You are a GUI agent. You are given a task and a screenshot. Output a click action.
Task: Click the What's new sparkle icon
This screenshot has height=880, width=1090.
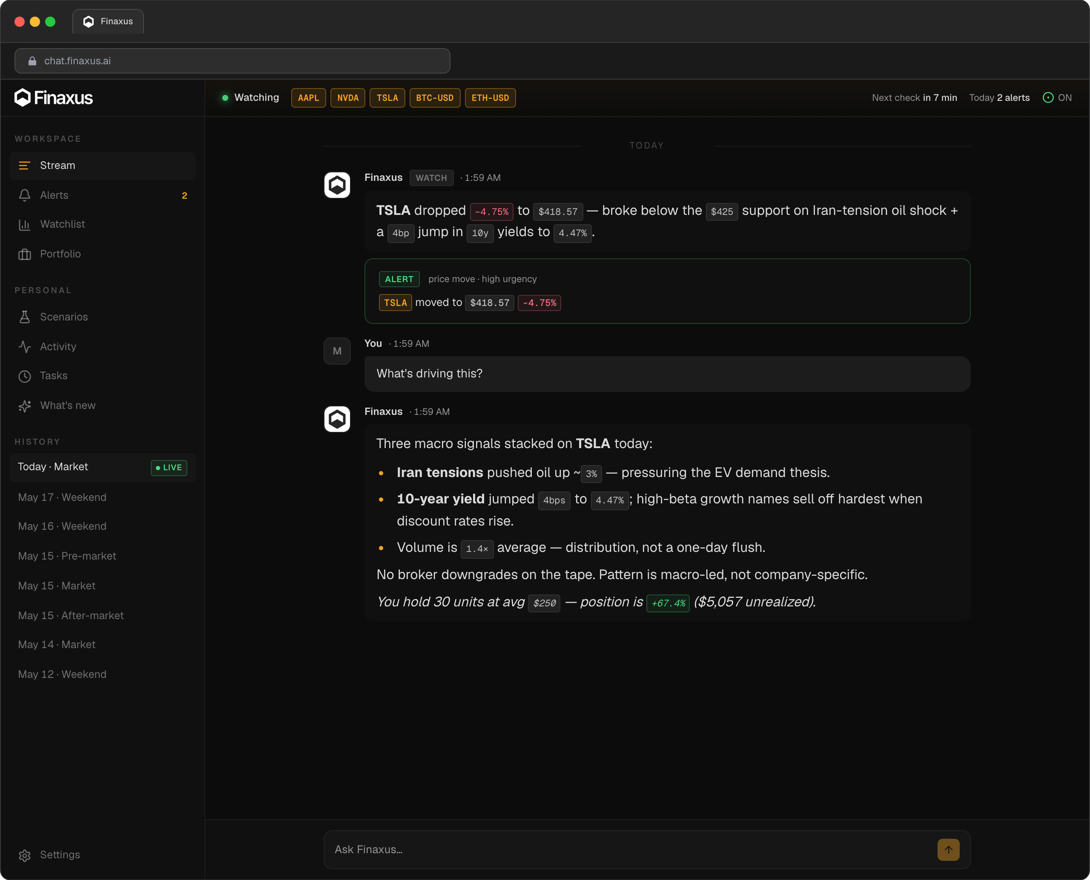(24, 406)
